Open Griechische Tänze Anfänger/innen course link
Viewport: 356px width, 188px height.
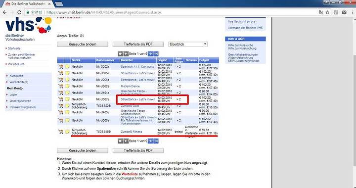coord(133,112)
